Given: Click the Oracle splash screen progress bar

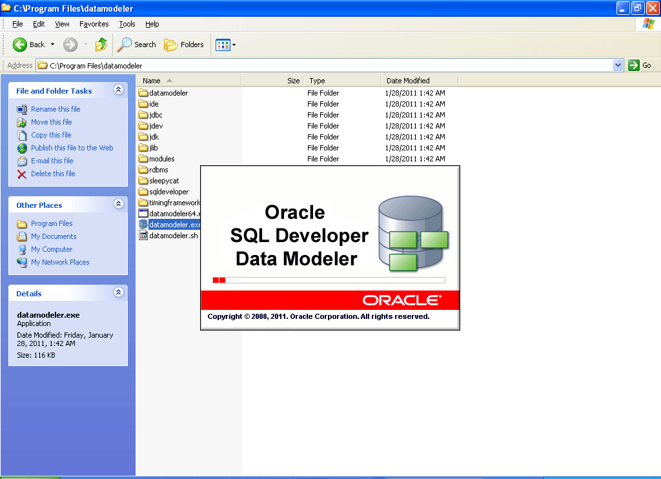Looking at the screenshot, I should pyautogui.click(x=329, y=280).
